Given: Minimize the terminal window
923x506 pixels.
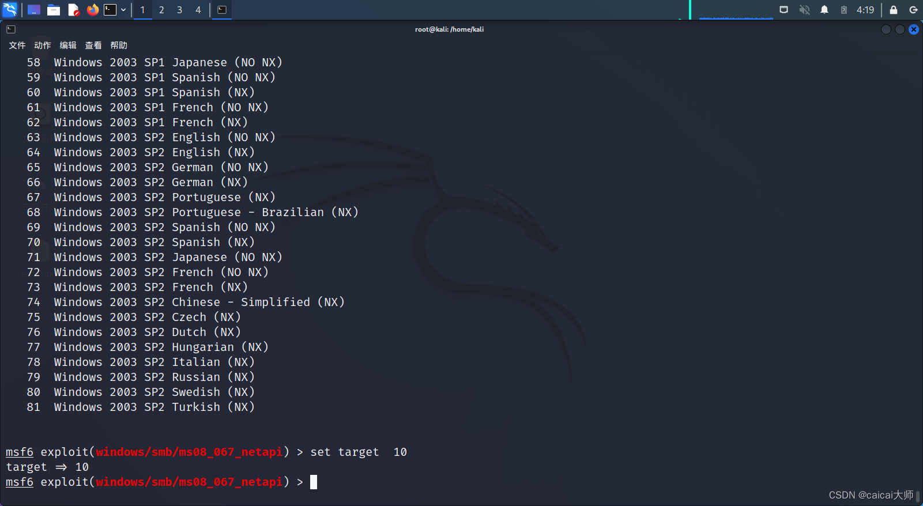Looking at the screenshot, I should [x=886, y=29].
